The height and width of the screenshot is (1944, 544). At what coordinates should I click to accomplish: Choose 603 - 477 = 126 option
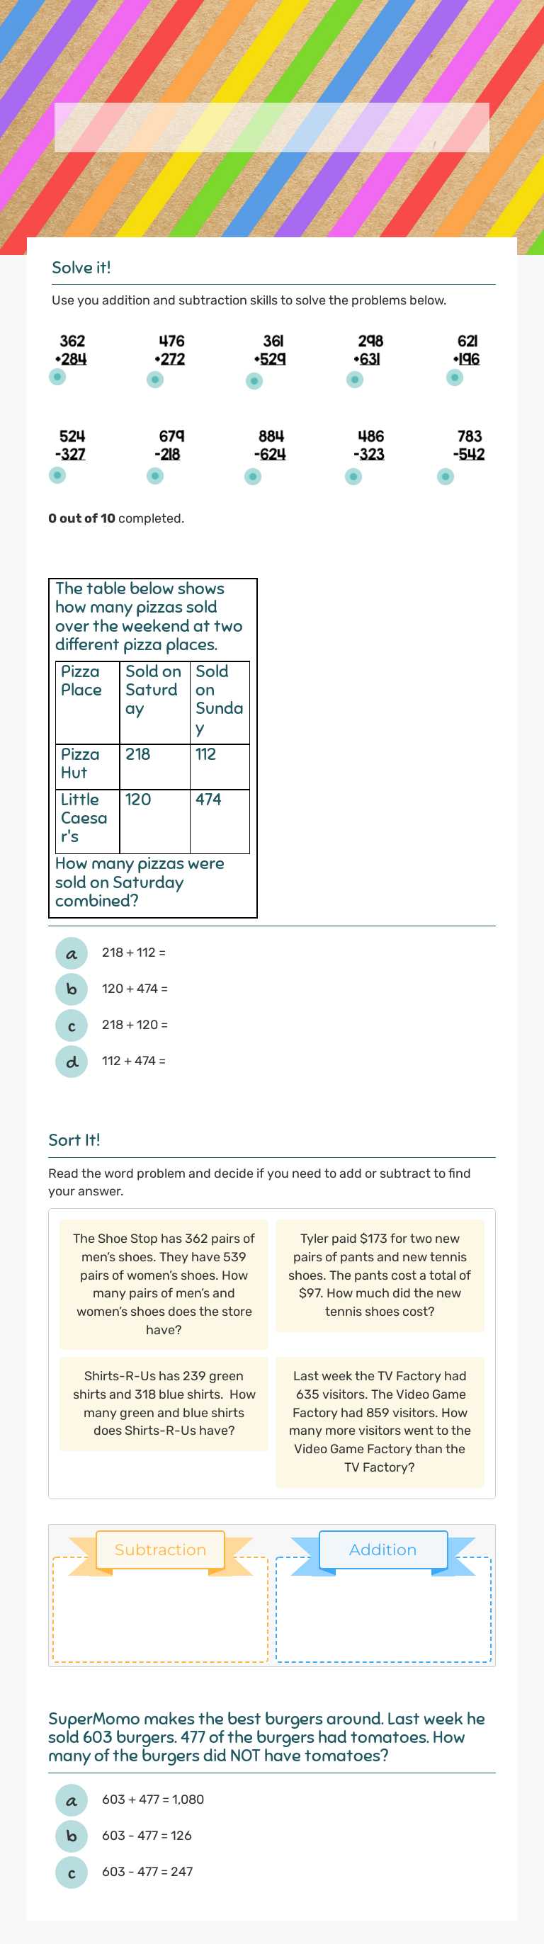pos(72,1836)
